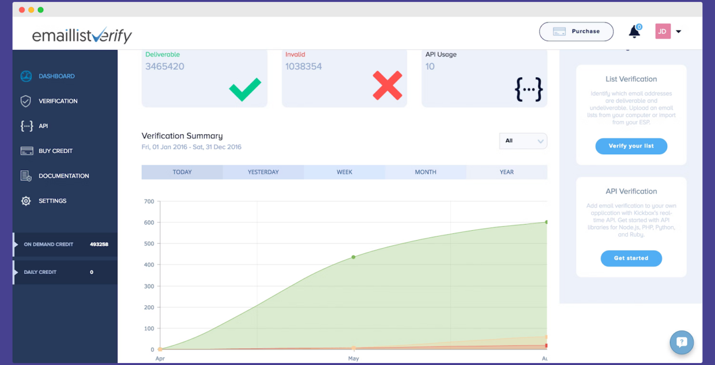
Task: Click the List Verification card title
Action: tap(631, 79)
